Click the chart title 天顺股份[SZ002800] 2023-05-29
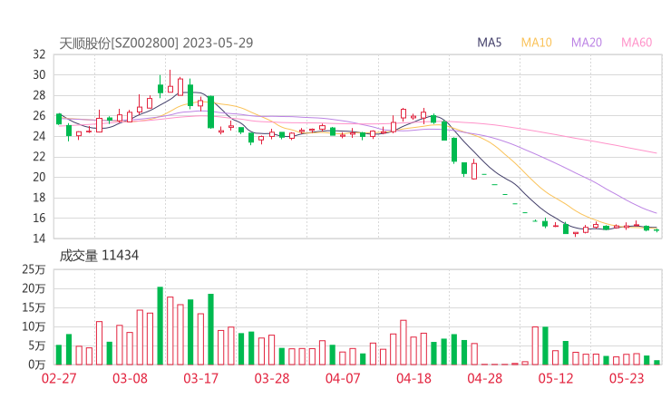 (x=156, y=43)
